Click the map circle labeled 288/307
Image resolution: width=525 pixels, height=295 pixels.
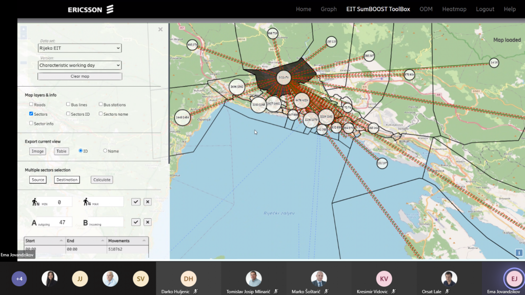[x=369, y=56]
